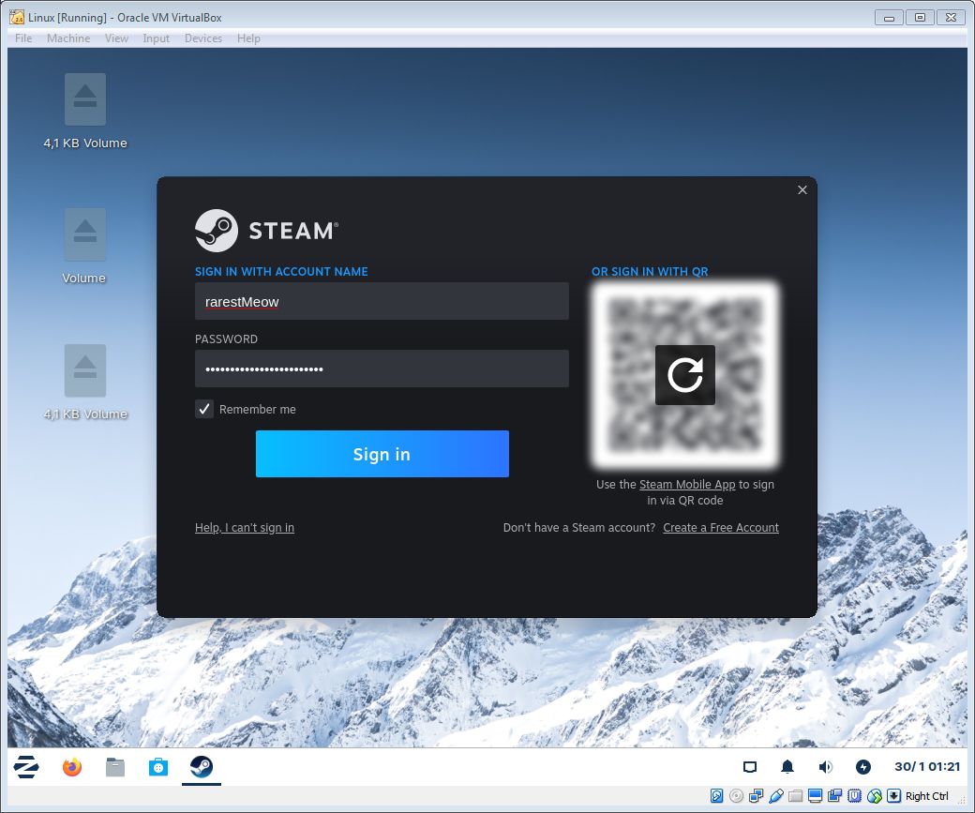Refresh the Steam QR code
This screenshot has height=813, width=975.
[x=684, y=374]
